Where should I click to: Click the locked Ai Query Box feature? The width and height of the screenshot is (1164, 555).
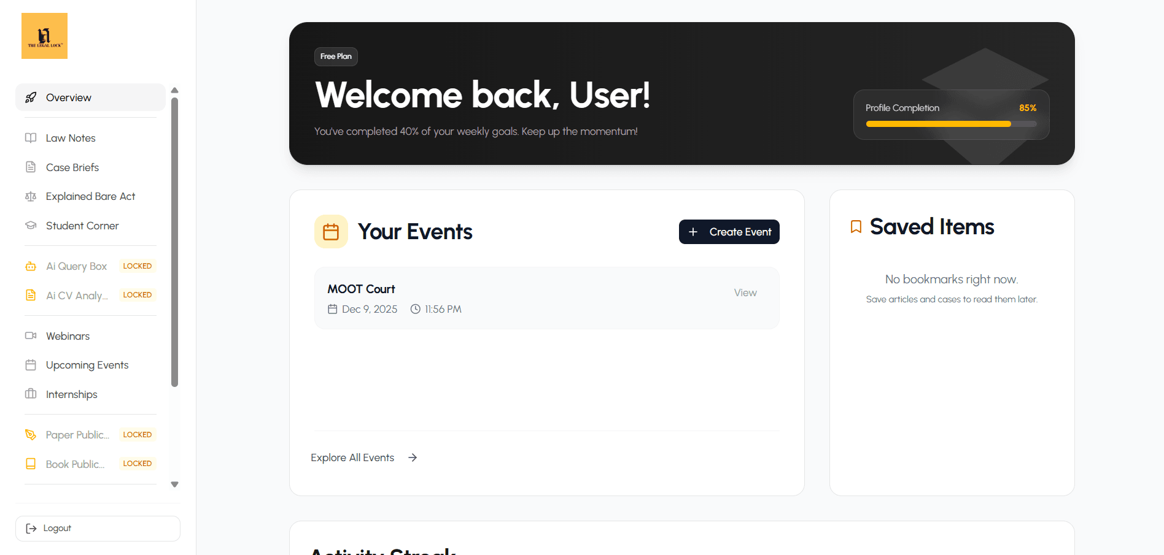coord(75,266)
